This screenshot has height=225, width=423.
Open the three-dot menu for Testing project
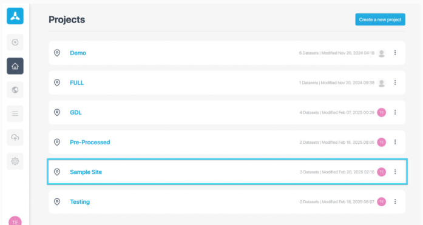coord(395,201)
